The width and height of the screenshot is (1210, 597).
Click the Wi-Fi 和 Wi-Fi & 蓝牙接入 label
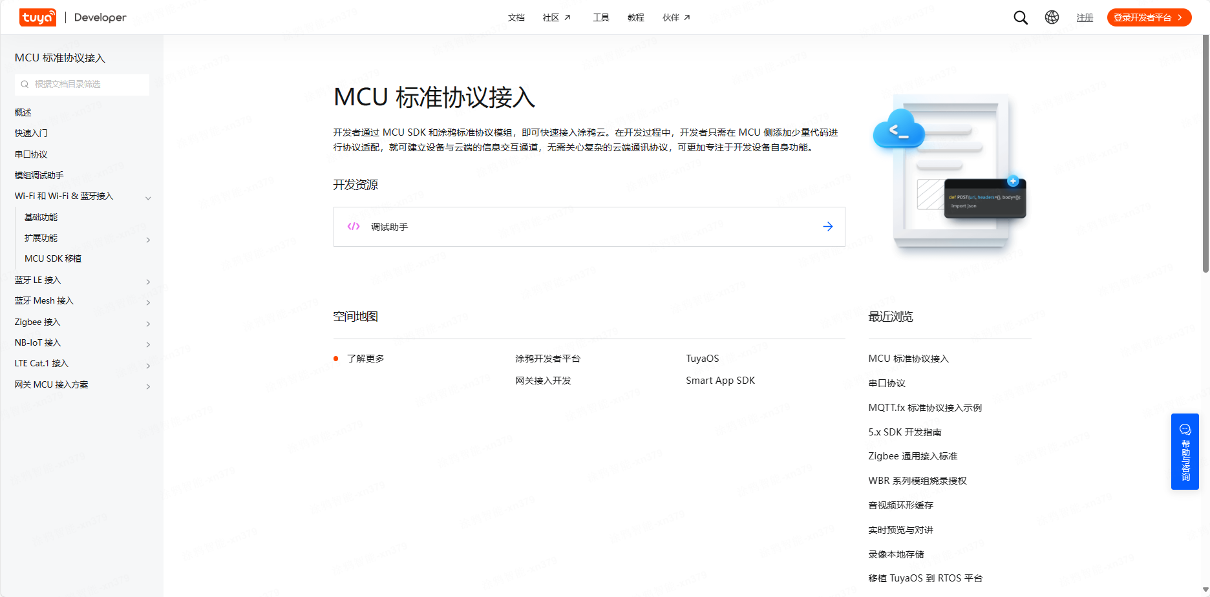pyautogui.click(x=63, y=196)
